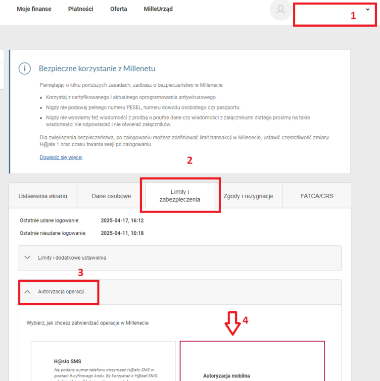Click the chevron-down icon beside Limity i dodatkowe ustawienia
Viewport: 380px width, 381px height.
pos(28,258)
